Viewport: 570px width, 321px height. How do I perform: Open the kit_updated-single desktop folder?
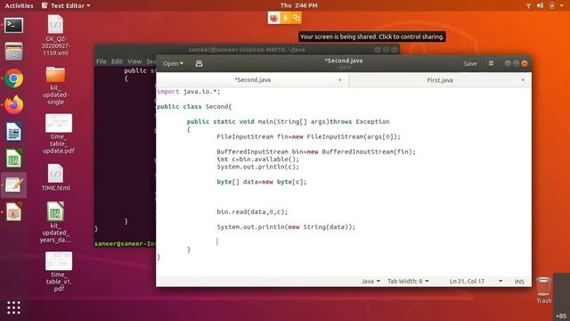[x=55, y=86]
